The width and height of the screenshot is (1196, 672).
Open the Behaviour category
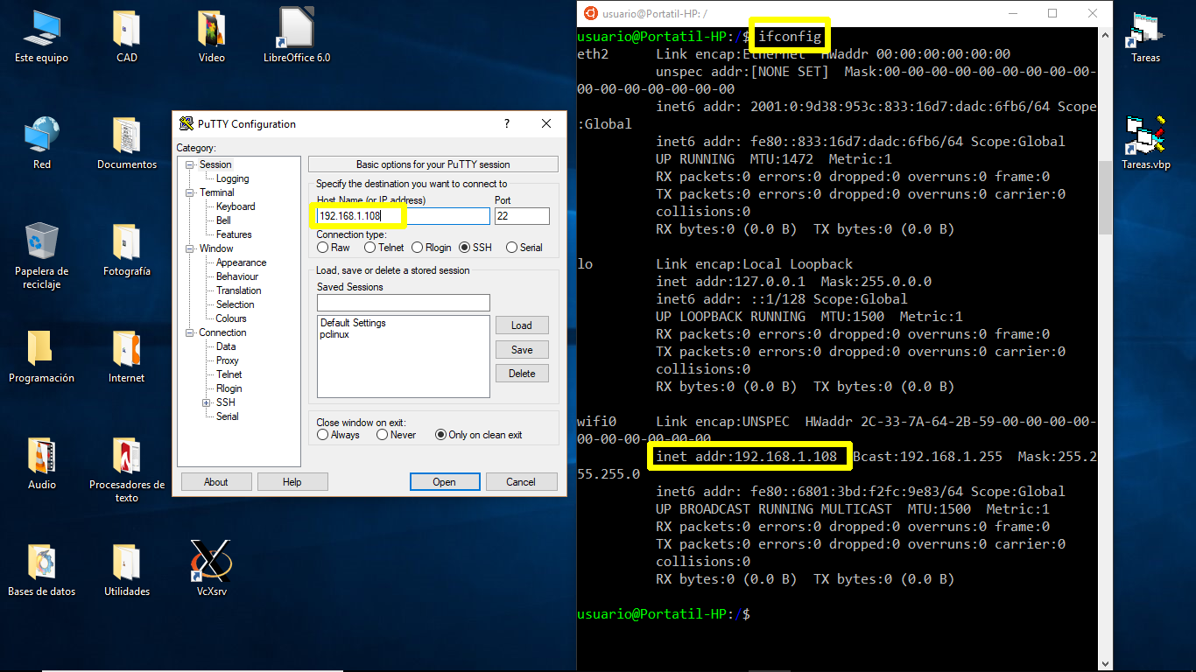tap(237, 276)
